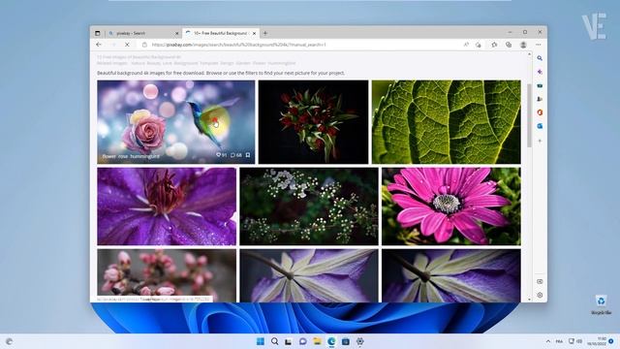Viewport: 620px width, 349px height.
Task: Click the Edge taskbar icon
Action: pyautogui.click(x=331, y=341)
